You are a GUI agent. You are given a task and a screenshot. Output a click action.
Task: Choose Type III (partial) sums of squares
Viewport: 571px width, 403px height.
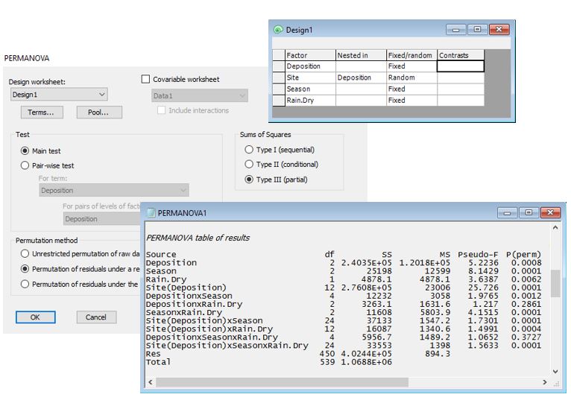point(249,179)
